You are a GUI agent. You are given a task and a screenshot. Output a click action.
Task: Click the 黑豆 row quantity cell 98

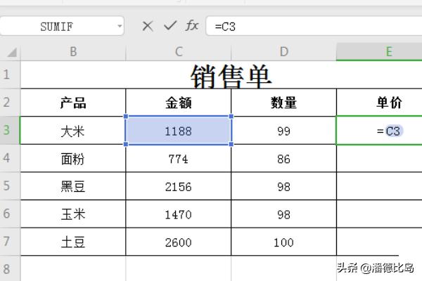point(283,186)
